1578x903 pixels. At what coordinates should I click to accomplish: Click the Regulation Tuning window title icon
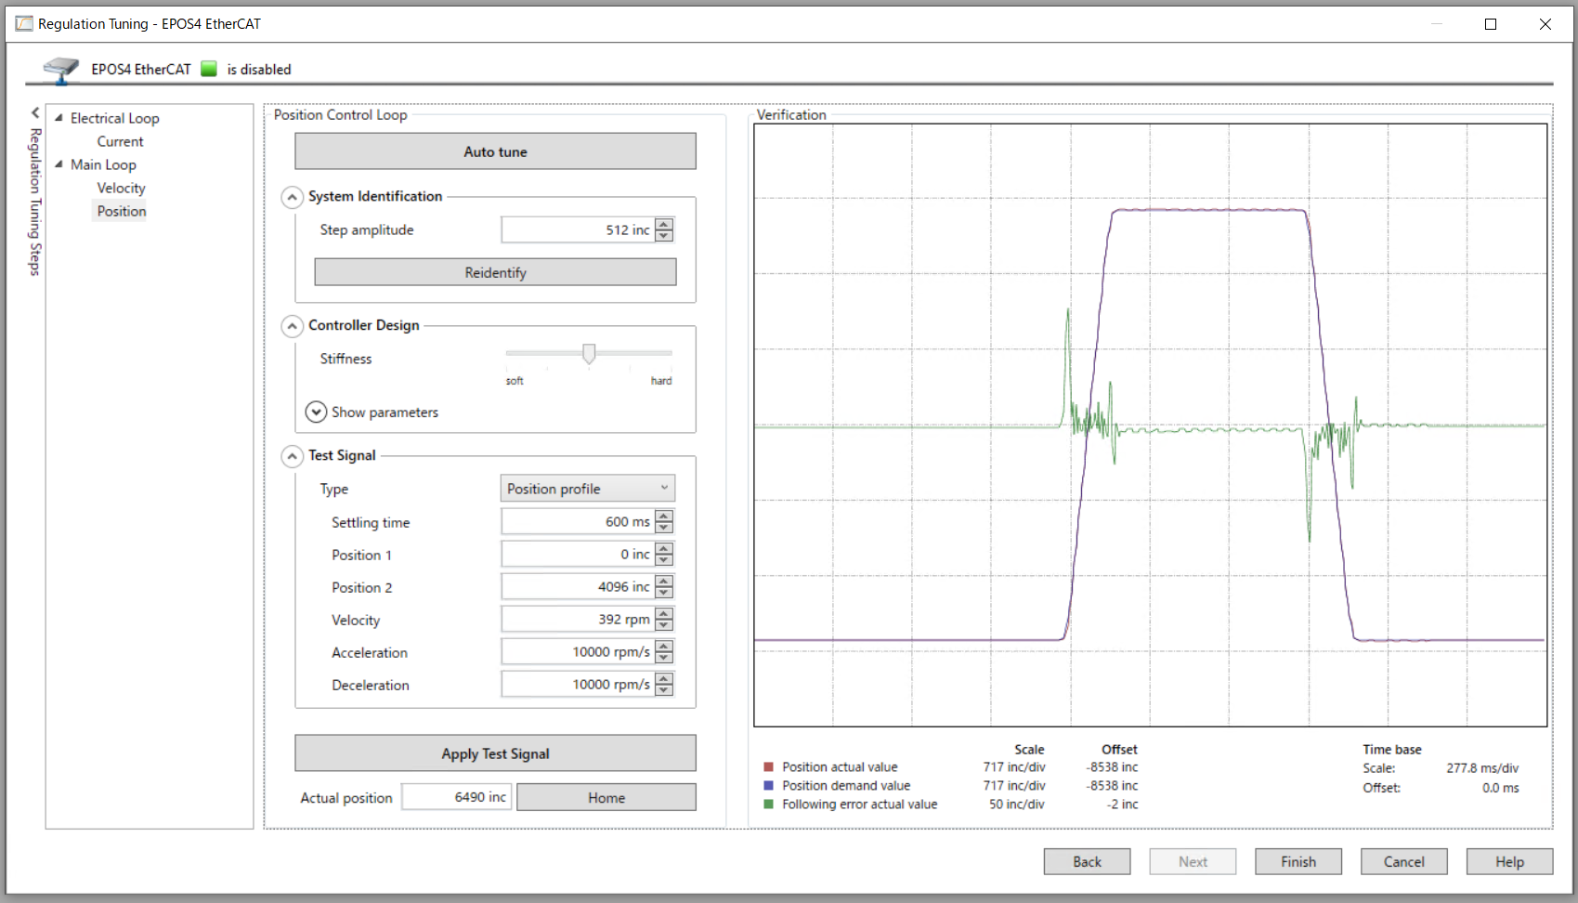[x=24, y=23]
